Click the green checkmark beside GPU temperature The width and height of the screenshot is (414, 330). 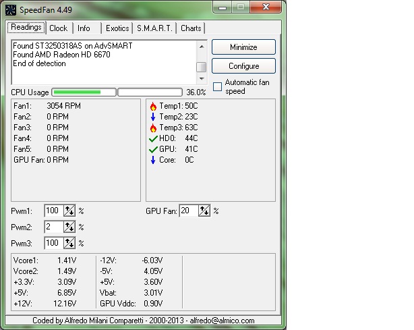click(153, 150)
